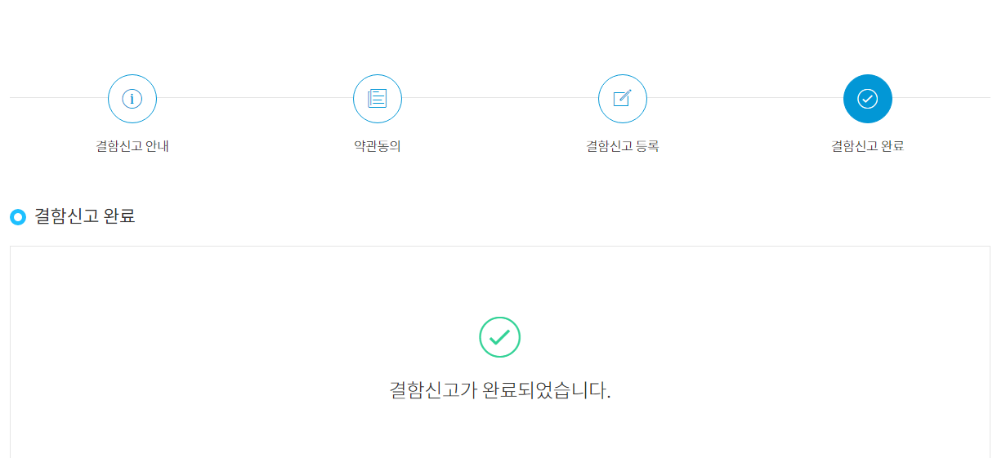Click progress line between 약관동의 and 등록 icons
The width and height of the screenshot is (1006, 458).
[500, 98]
